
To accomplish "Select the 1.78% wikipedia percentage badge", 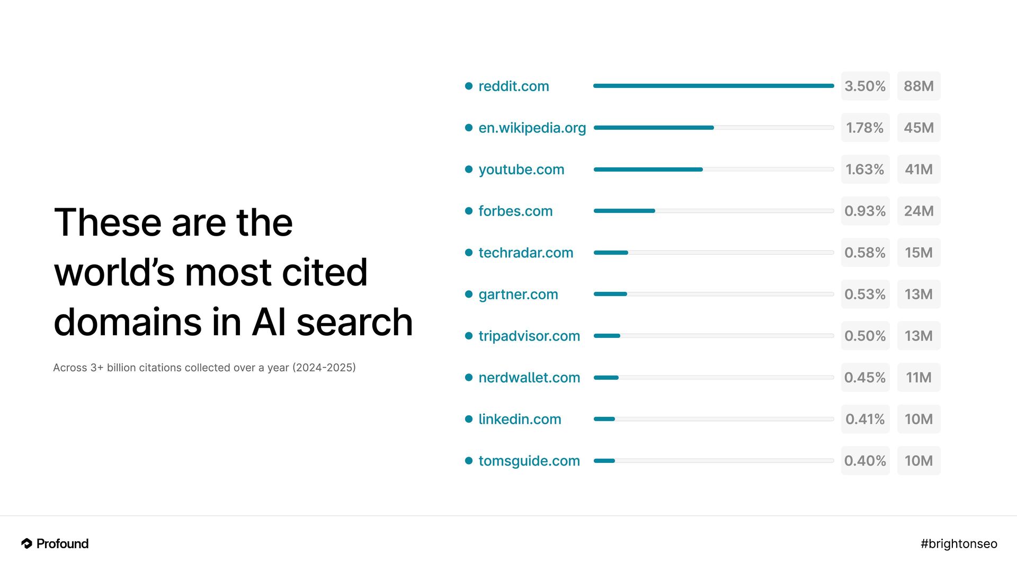I will (865, 128).
